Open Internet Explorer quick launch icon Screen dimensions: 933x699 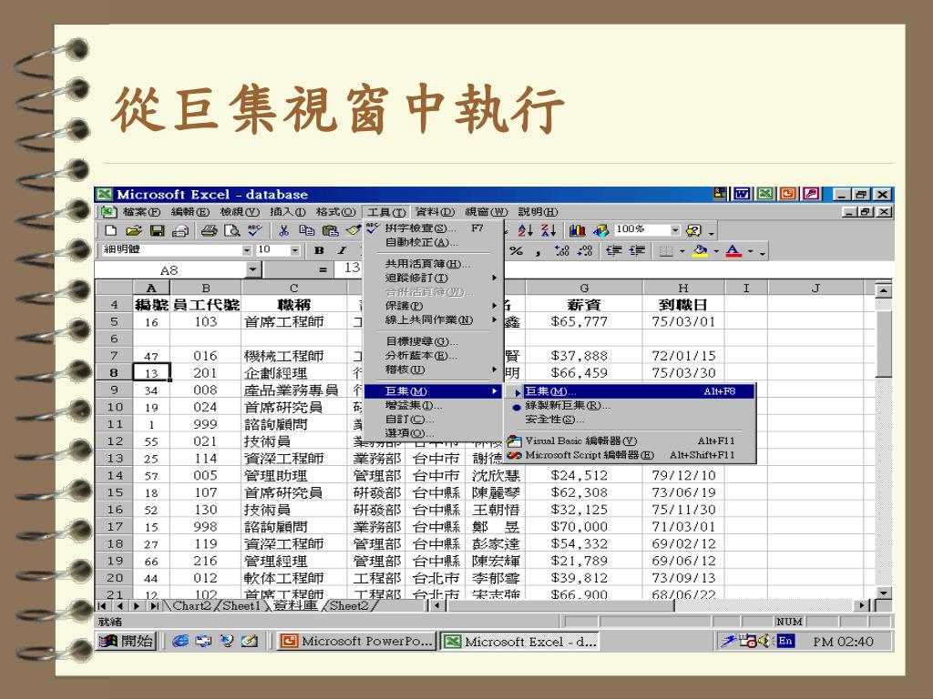(180, 642)
